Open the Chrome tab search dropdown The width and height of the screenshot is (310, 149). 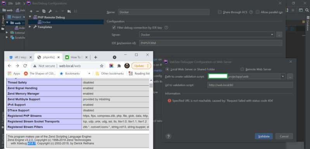click(x=114, y=57)
